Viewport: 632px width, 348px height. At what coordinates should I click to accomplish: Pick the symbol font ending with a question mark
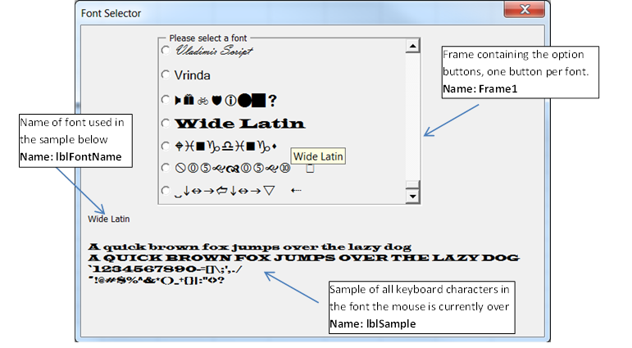[166, 100]
